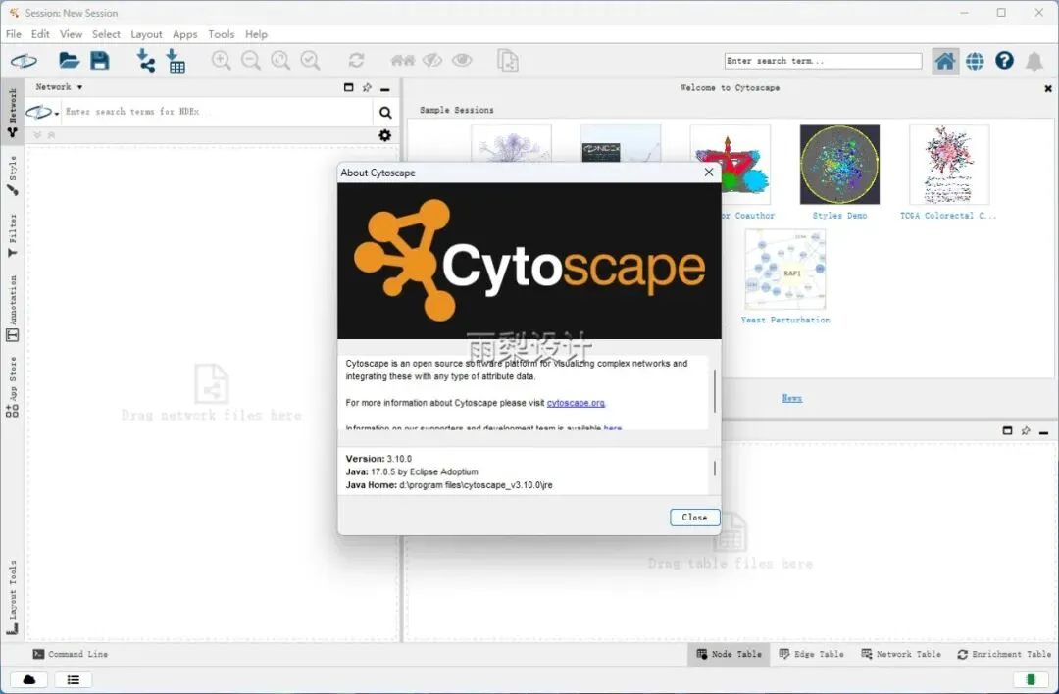The image size is (1059, 694).
Task: Float the Network panel window icon
Action: point(348,88)
